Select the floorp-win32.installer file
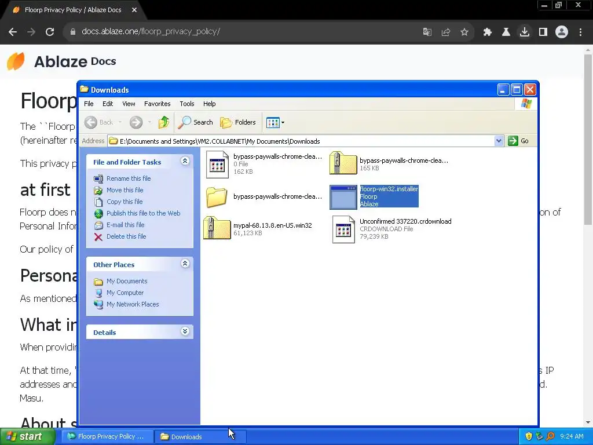The width and height of the screenshot is (593, 445). [374, 196]
